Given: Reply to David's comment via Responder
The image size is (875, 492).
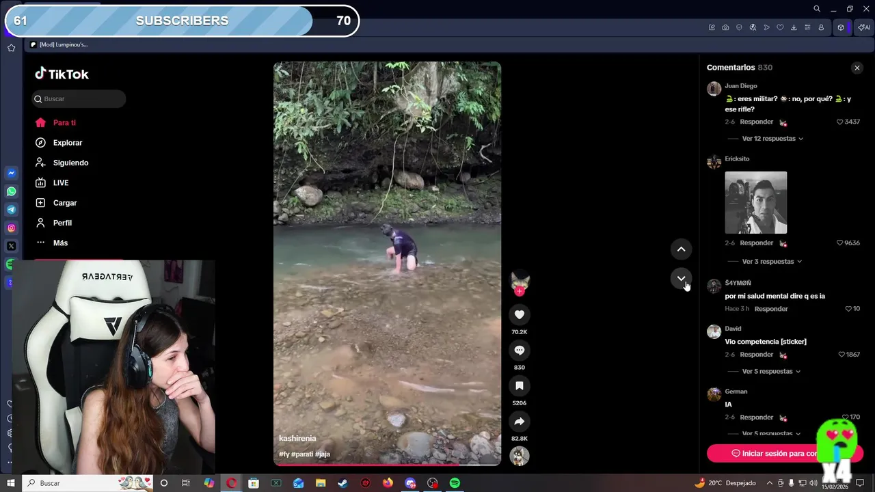Looking at the screenshot, I should [756, 355].
